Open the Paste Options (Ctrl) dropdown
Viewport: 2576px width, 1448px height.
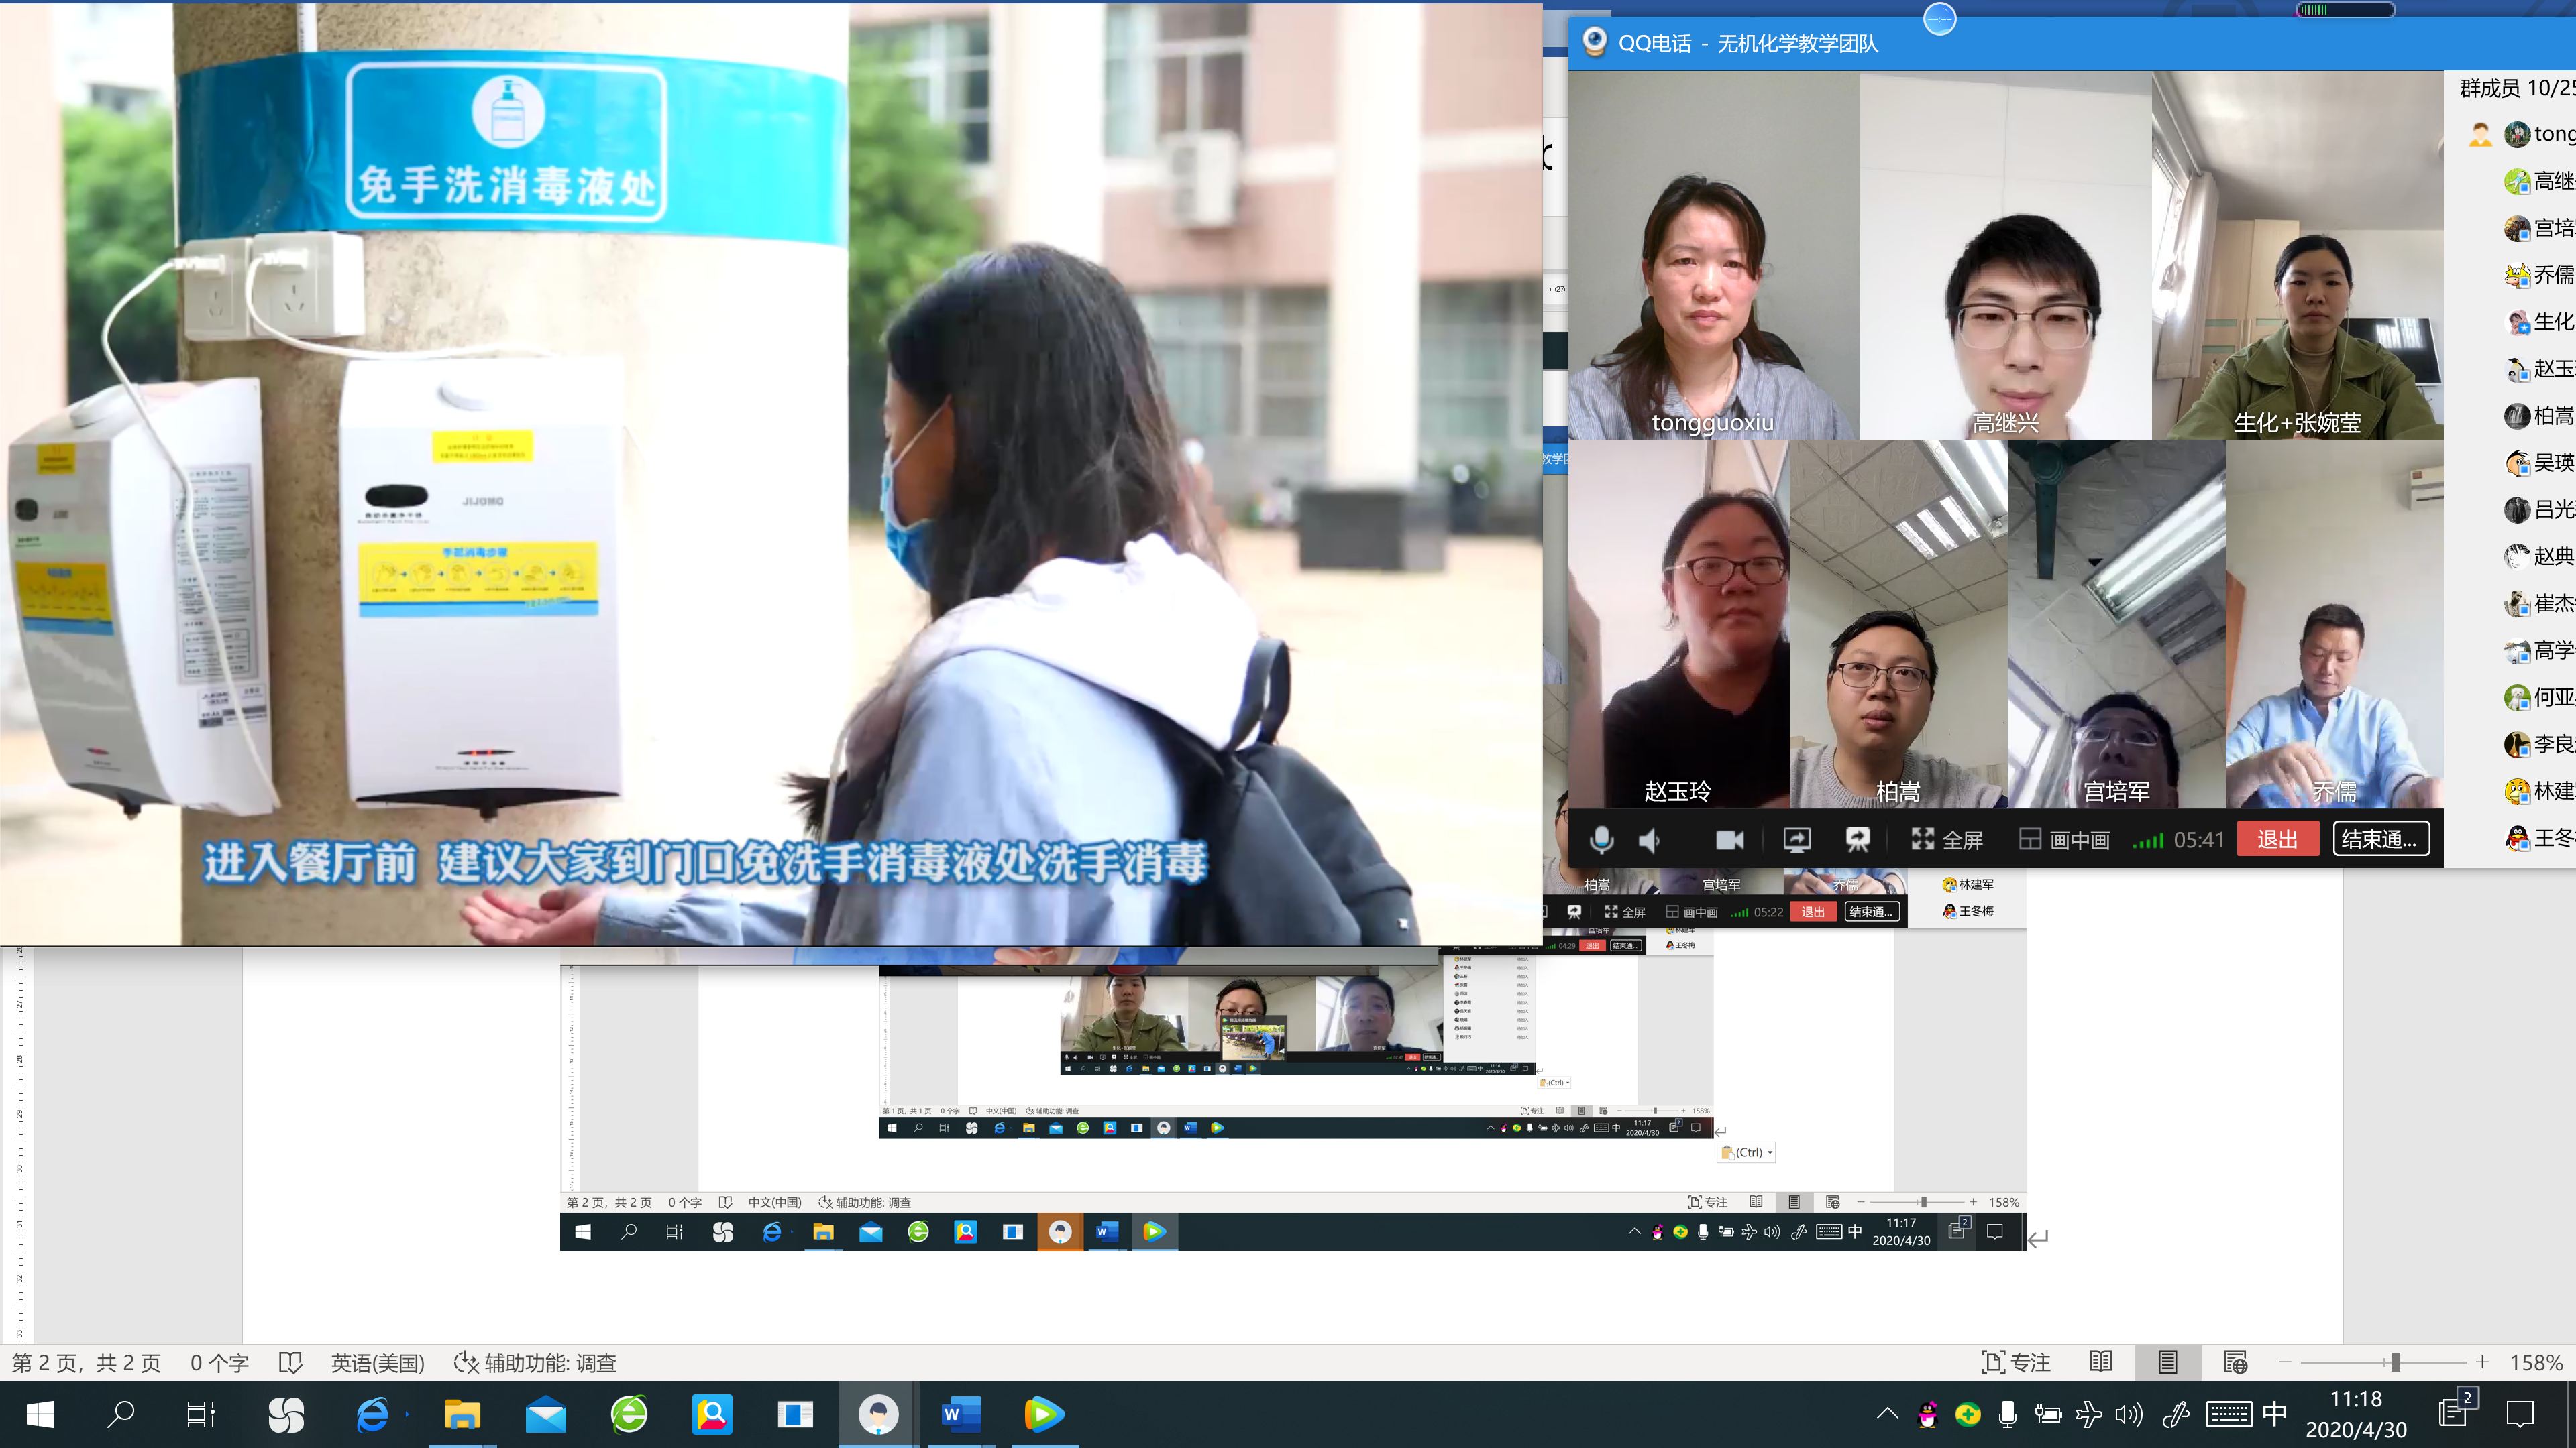point(1747,1152)
